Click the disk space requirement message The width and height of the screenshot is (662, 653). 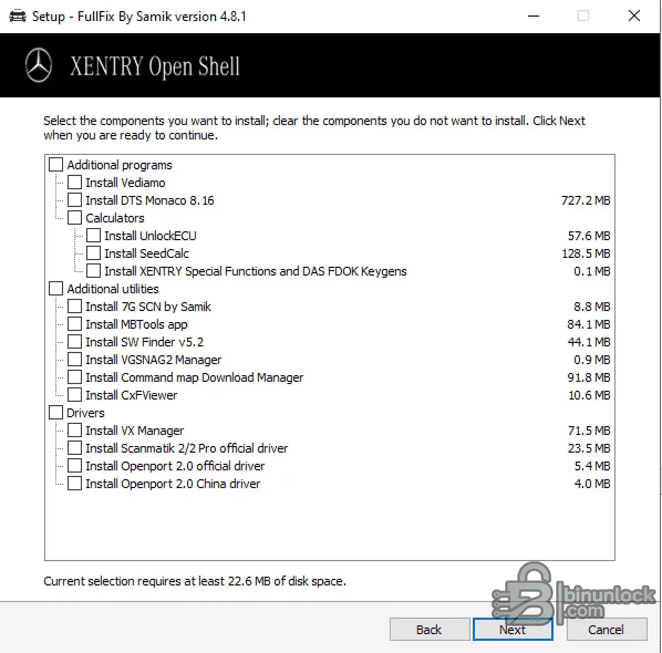pos(195,581)
